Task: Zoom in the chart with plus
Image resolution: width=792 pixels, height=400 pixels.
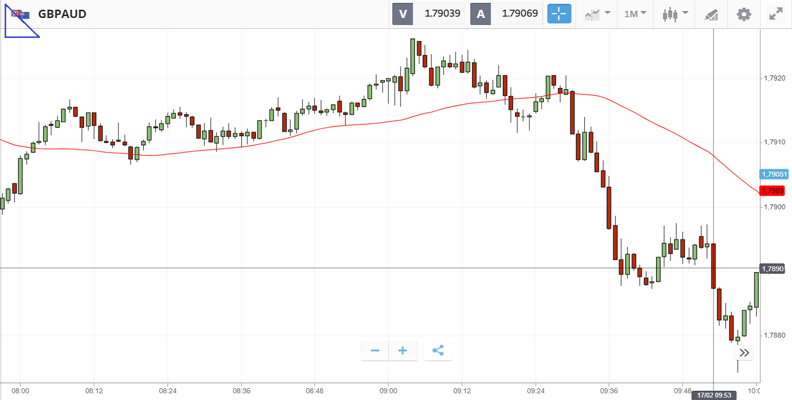Action: point(403,351)
